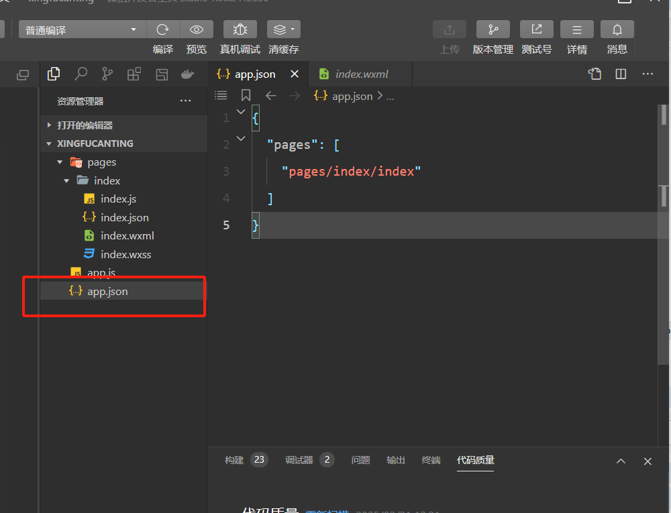Click the line number 5 in gutter
Screen dimensions: 671x513
pyautogui.click(x=226, y=225)
